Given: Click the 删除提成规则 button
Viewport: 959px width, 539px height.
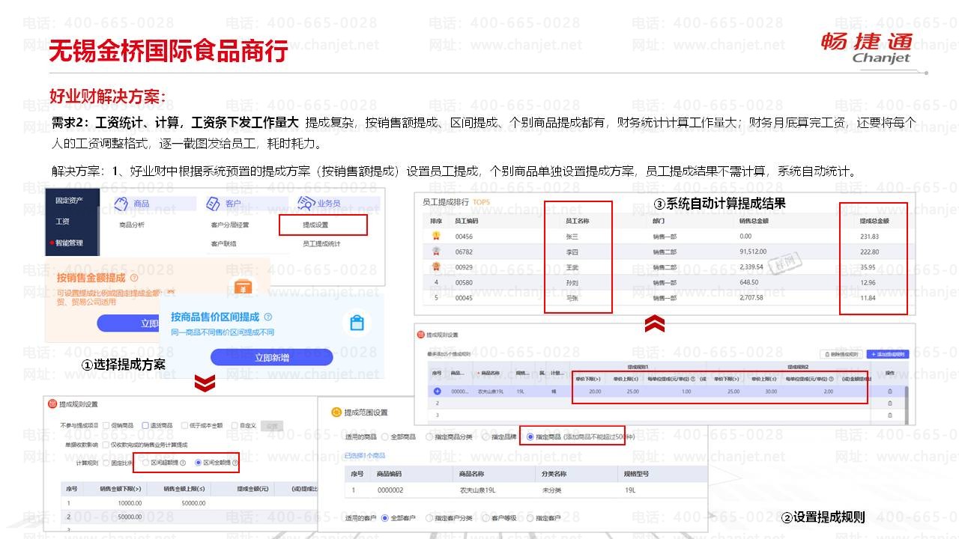Looking at the screenshot, I should pos(841,354).
